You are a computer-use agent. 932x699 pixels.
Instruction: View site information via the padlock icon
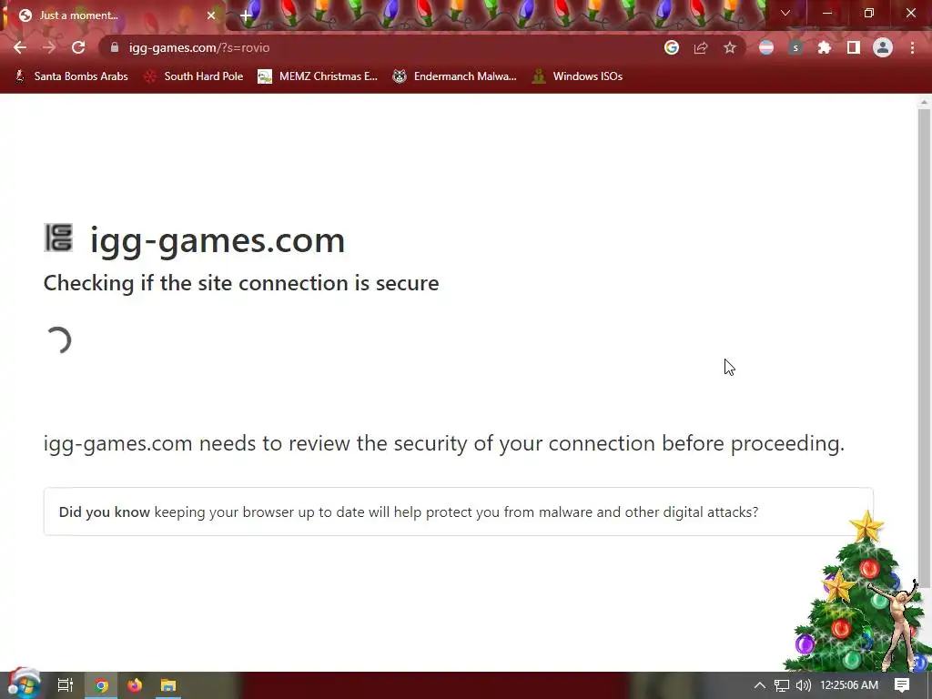115,47
